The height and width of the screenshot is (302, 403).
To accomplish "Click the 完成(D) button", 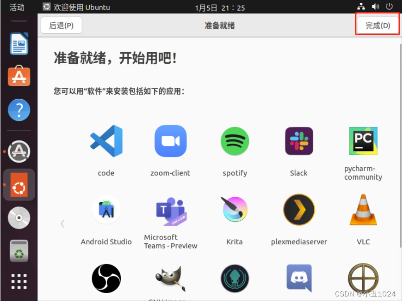I will coord(378,25).
